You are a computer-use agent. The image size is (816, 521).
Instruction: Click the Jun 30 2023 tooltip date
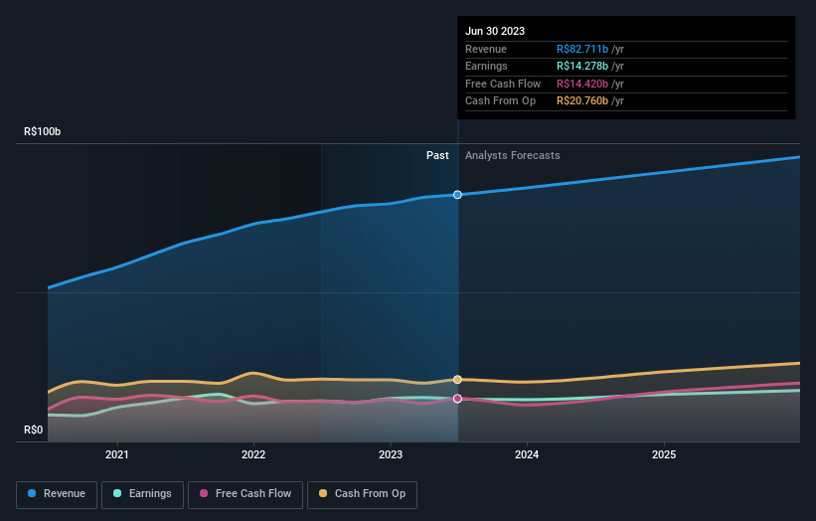pyautogui.click(x=495, y=31)
